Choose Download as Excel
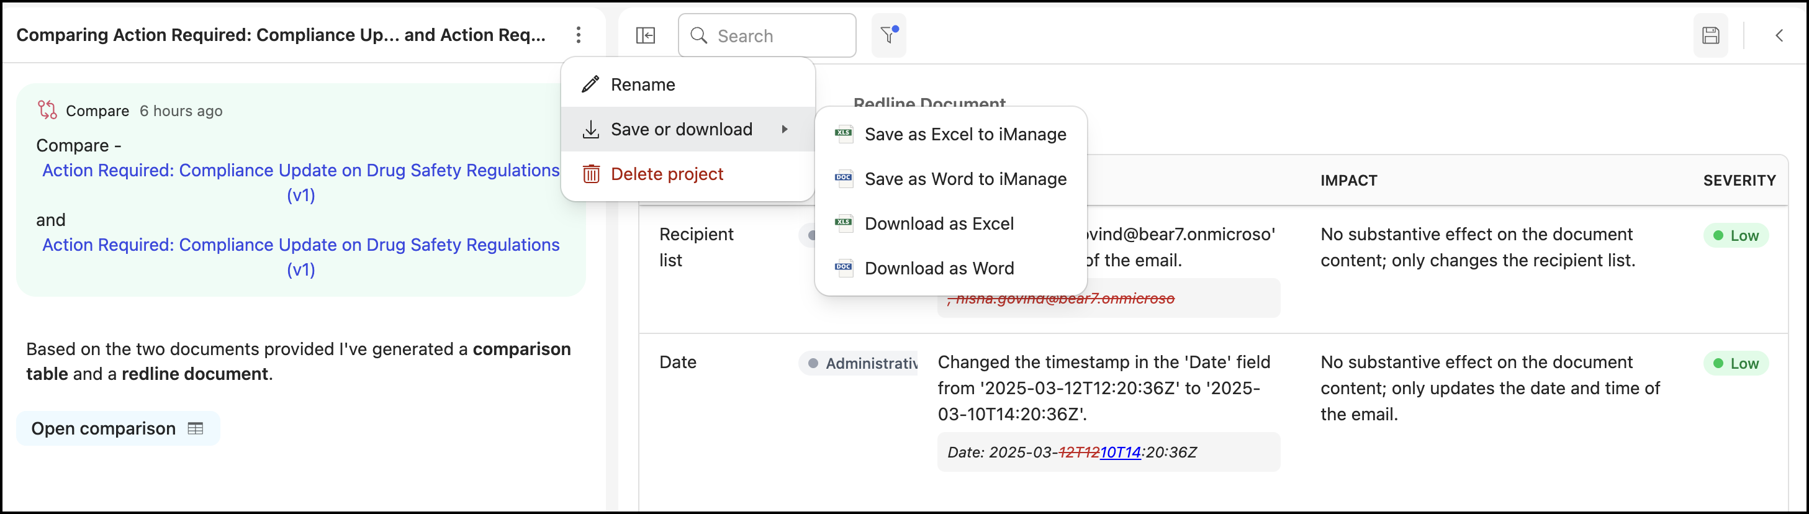Viewport: 1809px width, 514px height. point(950,223)
